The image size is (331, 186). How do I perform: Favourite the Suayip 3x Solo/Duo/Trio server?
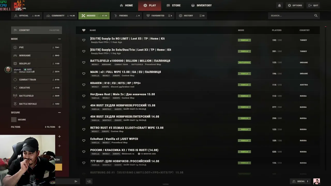(x=84, y=51)
